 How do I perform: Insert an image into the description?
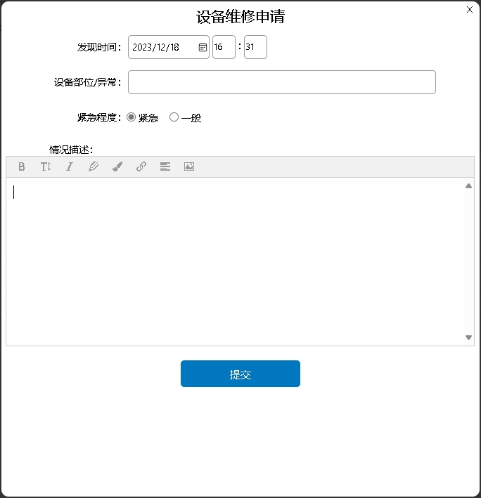[x=189, y=166]
